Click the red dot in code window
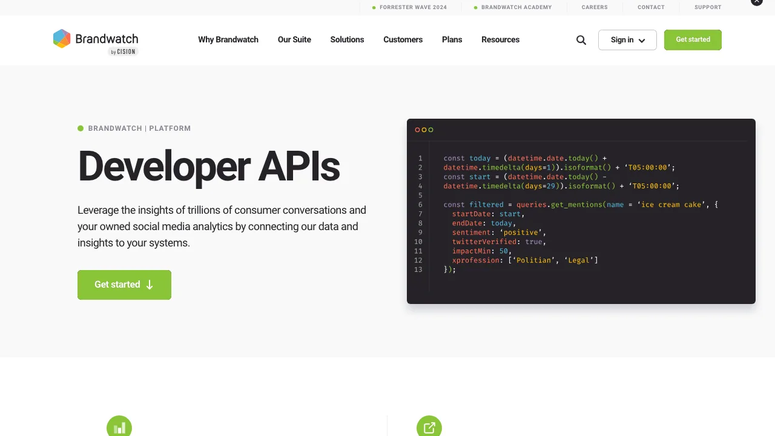Viewport: 775px width, 436px height. click(417, 130)
